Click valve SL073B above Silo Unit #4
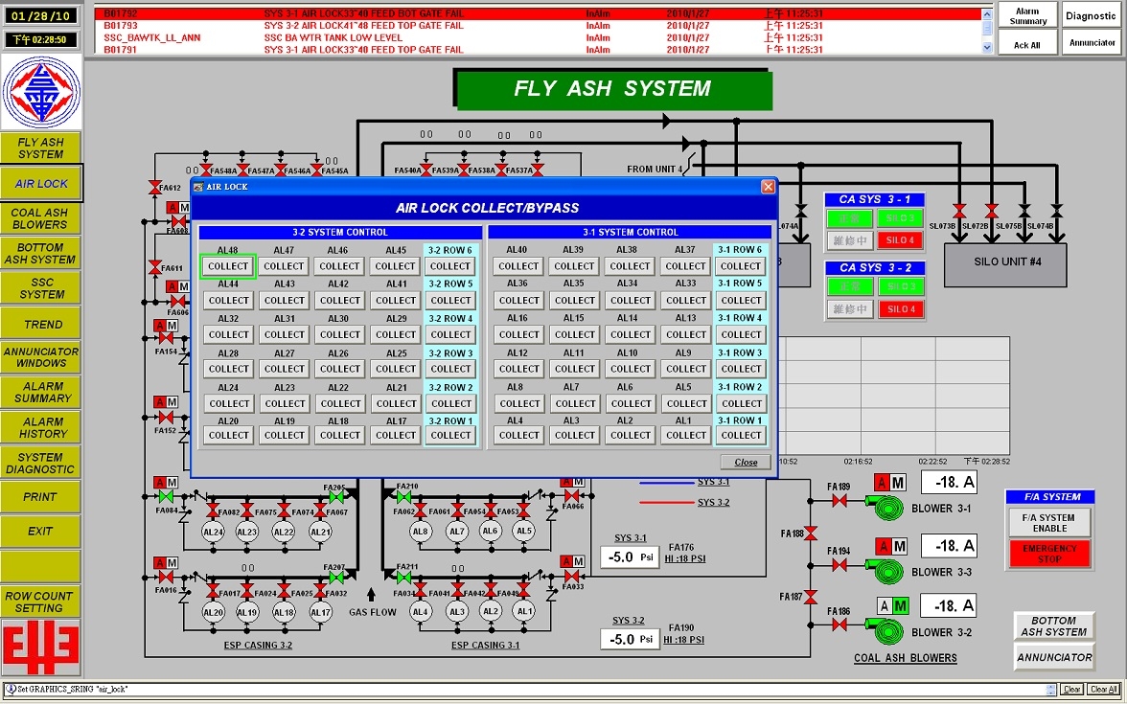This screenshot has height=704, width=1127. (959, 211)
